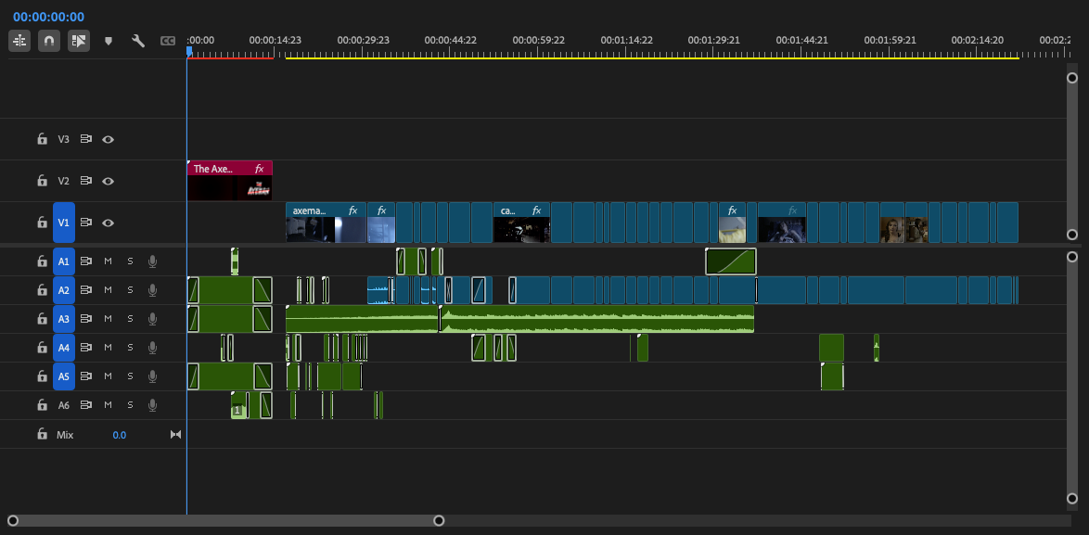This screenshot has width=1089, height=535.
Task: Click the Mix volume value 0.0
Action: (120, 435)
